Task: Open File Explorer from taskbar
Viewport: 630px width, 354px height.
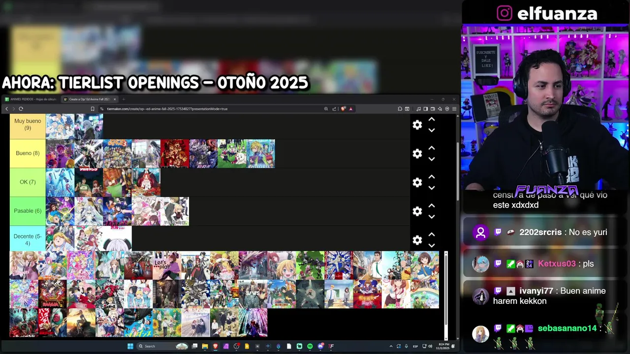Action: coord(205,346)
